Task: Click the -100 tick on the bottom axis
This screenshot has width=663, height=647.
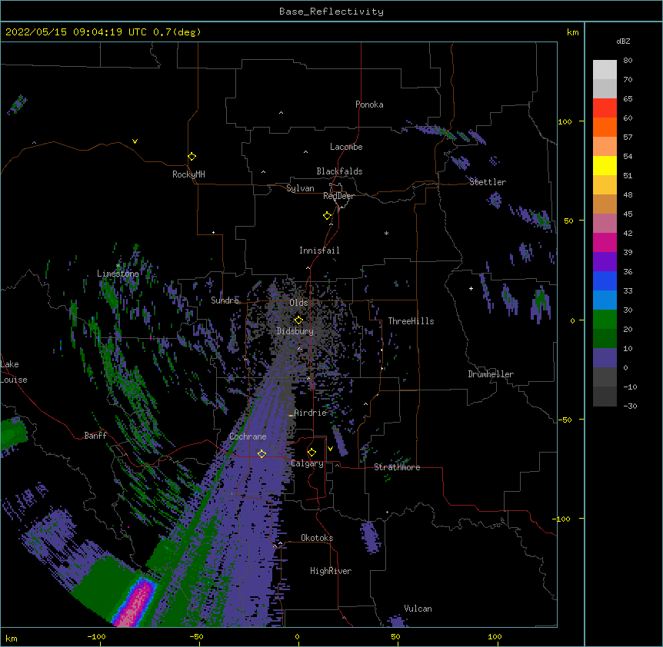Action: 96,636
